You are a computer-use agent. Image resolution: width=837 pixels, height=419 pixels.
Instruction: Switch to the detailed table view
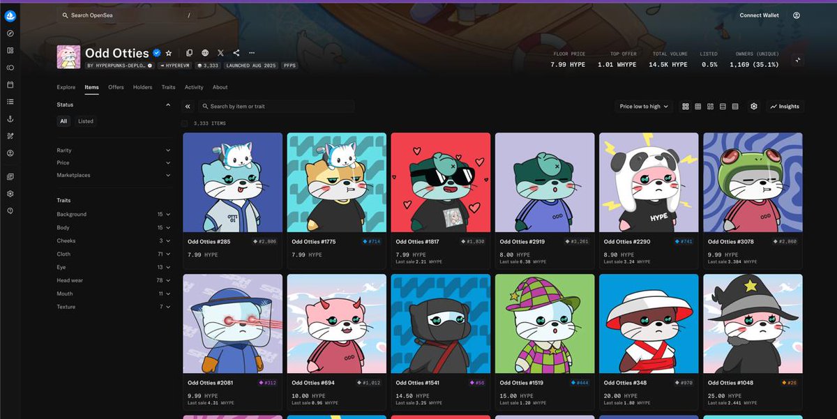[735, 107]
